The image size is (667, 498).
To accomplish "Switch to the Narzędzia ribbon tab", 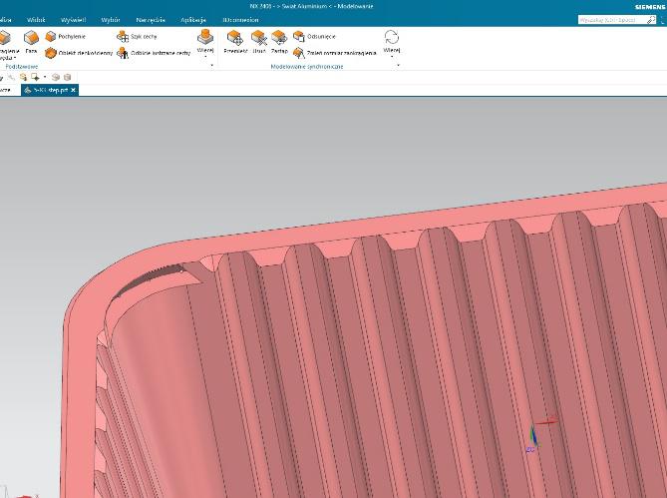I will tap(150, 19).
